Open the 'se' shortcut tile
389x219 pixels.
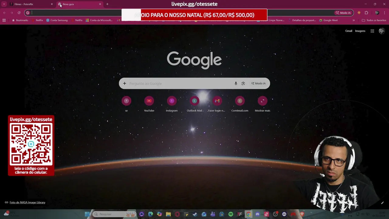point(126,104)
